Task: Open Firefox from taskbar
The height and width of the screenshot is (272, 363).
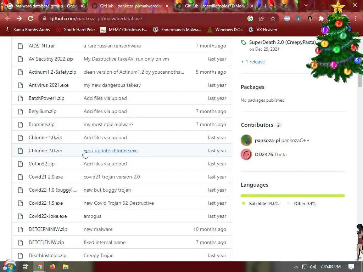Action: coord(52,267)
